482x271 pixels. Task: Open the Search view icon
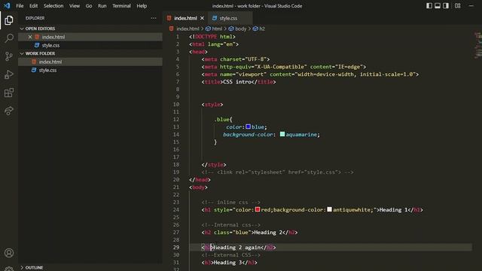coord(9,38)
